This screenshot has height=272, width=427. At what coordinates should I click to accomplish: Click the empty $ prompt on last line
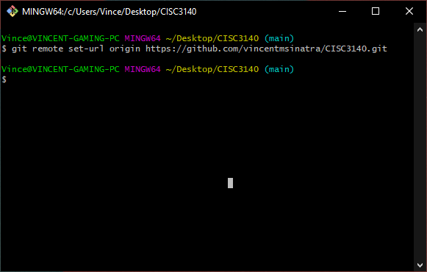pos(4,79)
